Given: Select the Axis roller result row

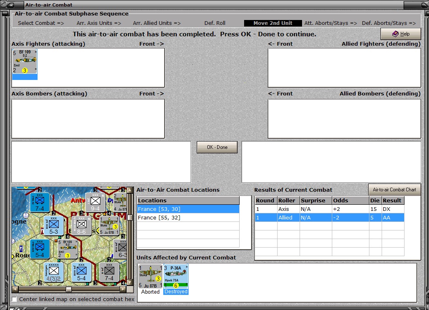Looking at the screenshot, I should point(329,209).
